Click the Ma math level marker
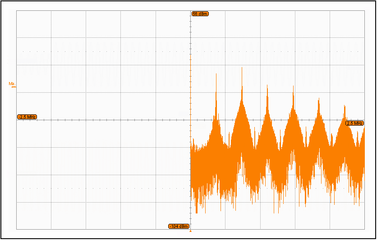Viewport: 377px width, 240px height. [12, 84]
